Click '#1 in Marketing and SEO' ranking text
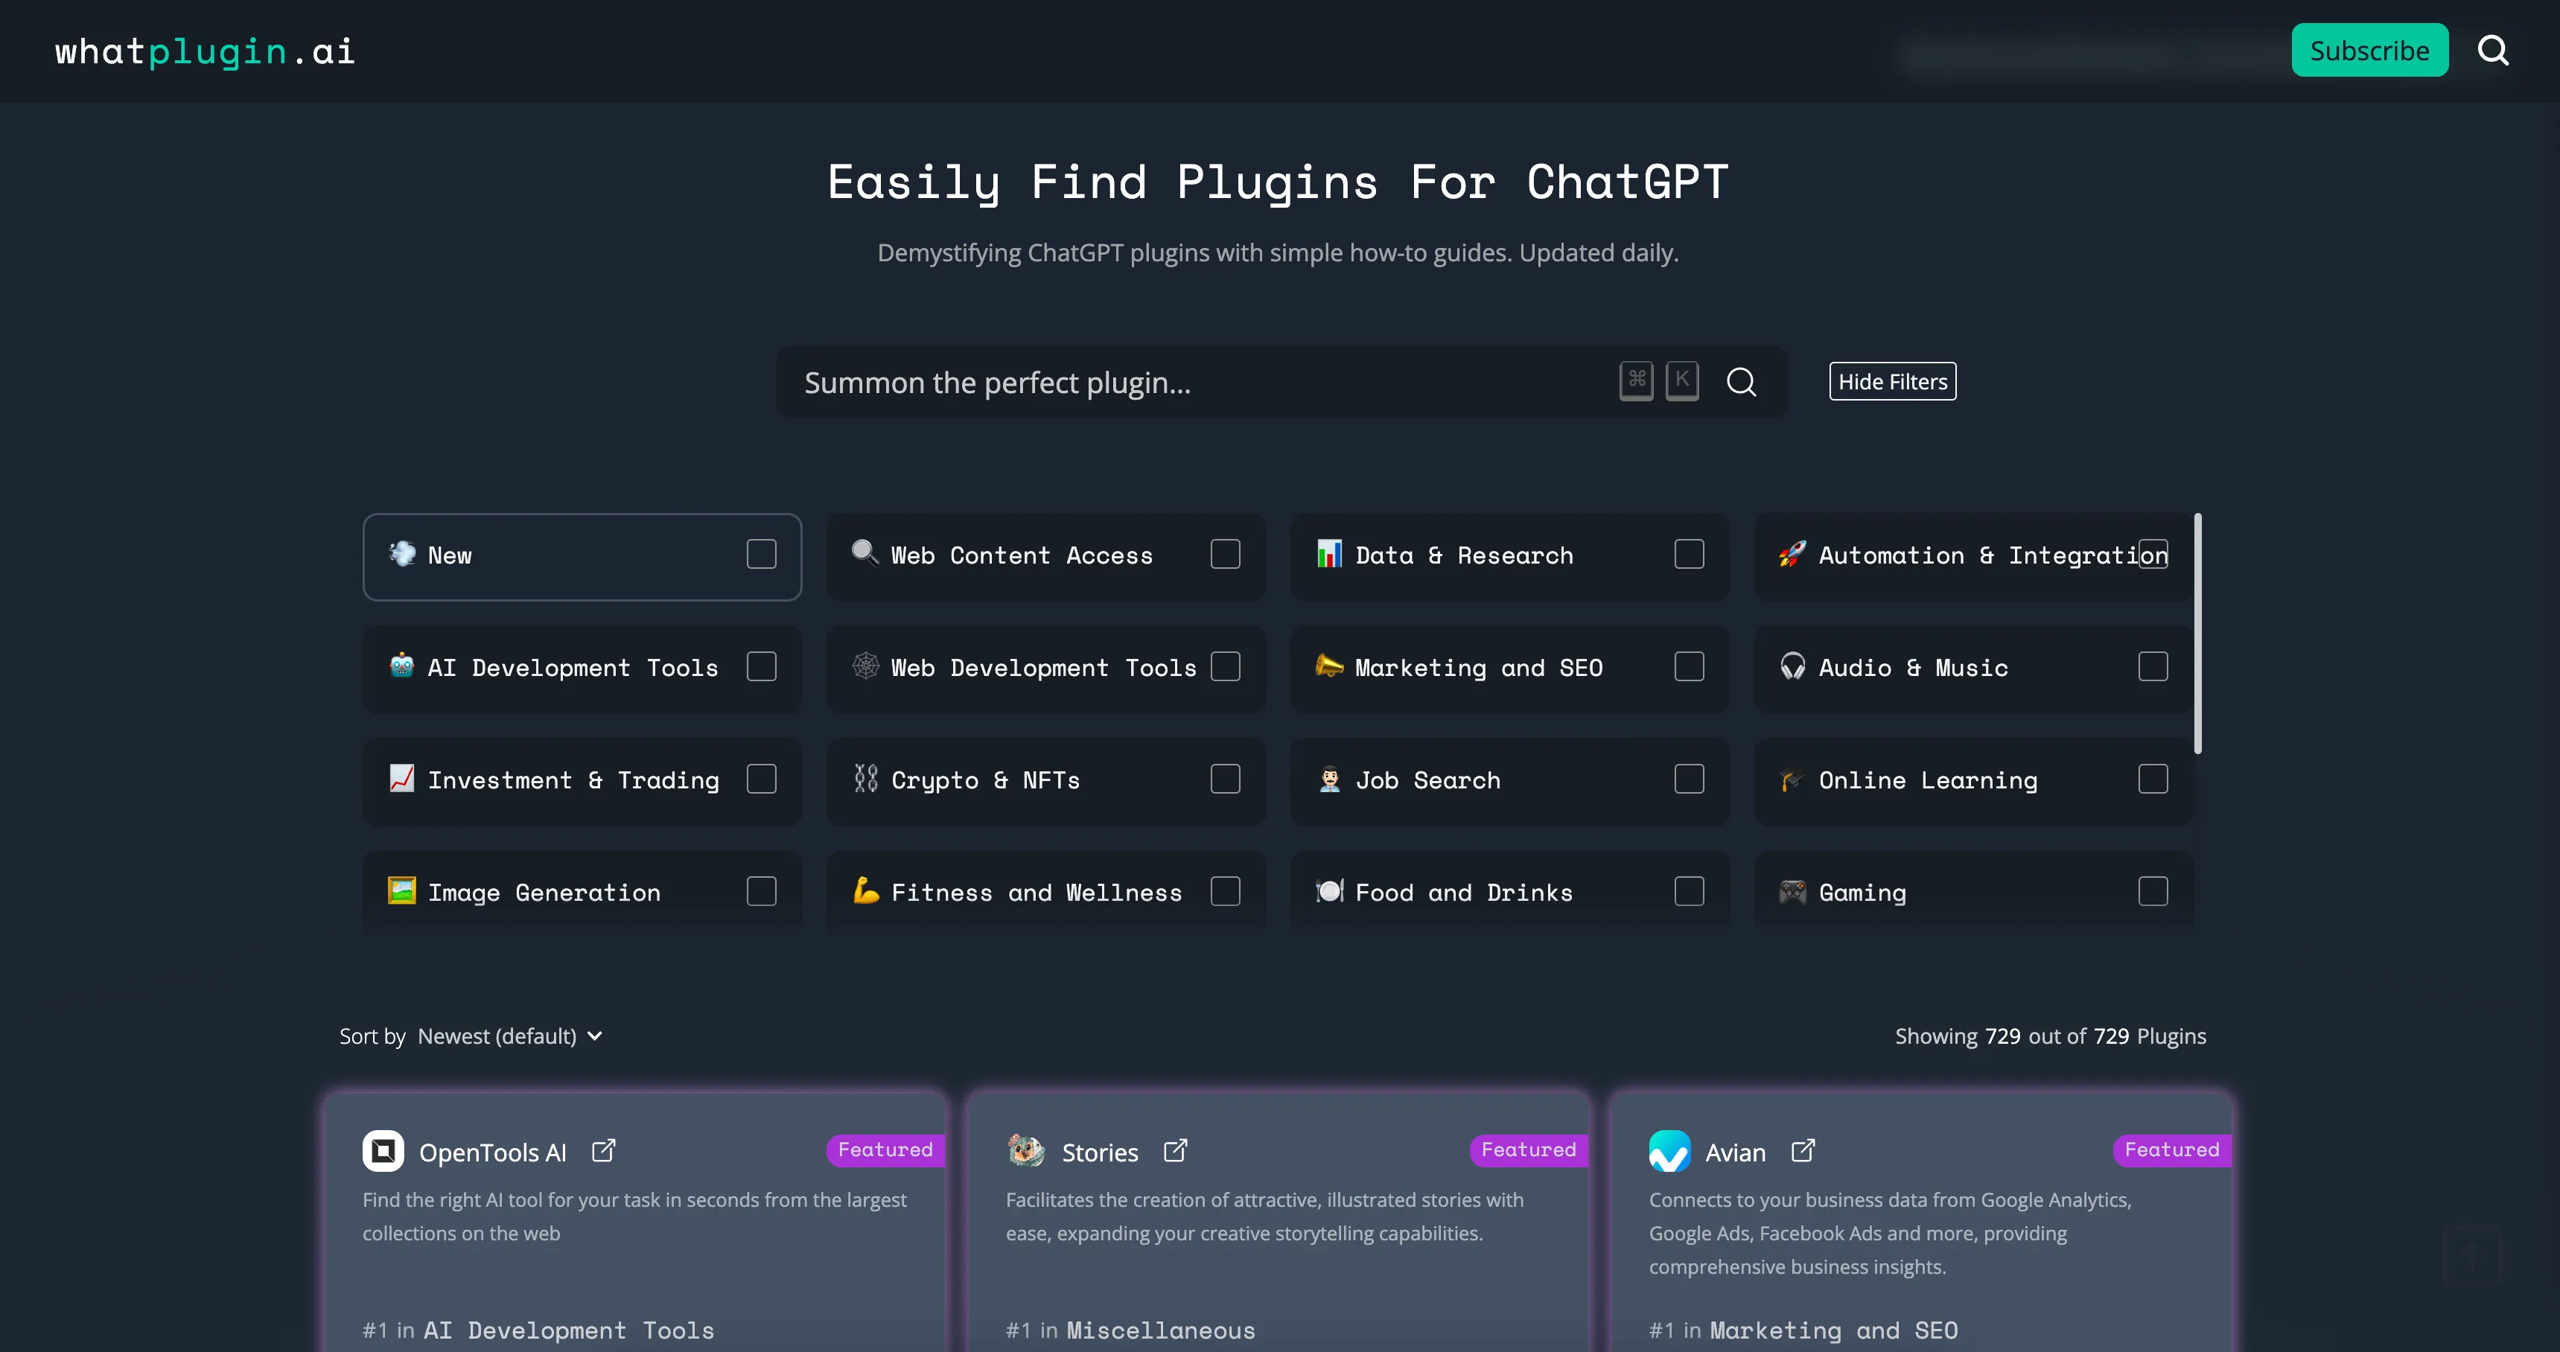Viewport: 2560px width, 1352px height. [x=1803, y=1330]
